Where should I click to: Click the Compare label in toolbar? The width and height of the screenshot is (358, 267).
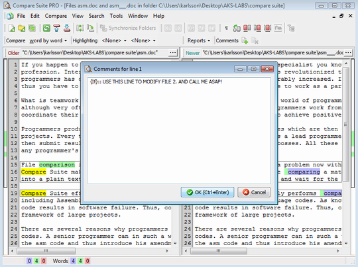(15, 40)
